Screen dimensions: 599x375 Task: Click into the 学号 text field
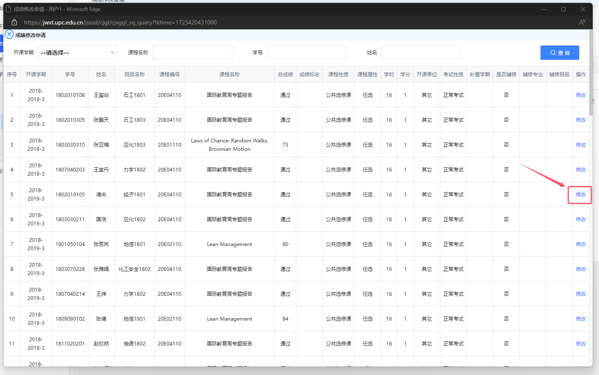click(306, 53)
